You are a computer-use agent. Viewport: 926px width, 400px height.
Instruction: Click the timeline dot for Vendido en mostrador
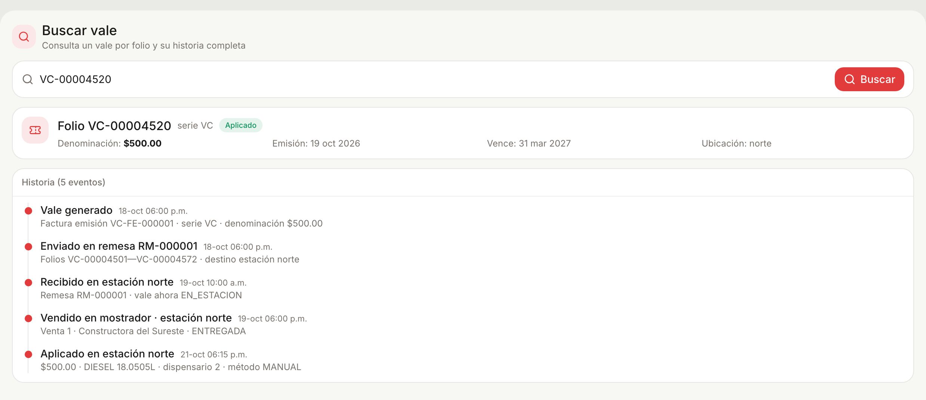tap(28, 319)
